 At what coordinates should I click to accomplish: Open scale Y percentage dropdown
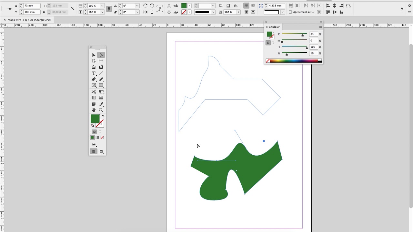point(102,12)
